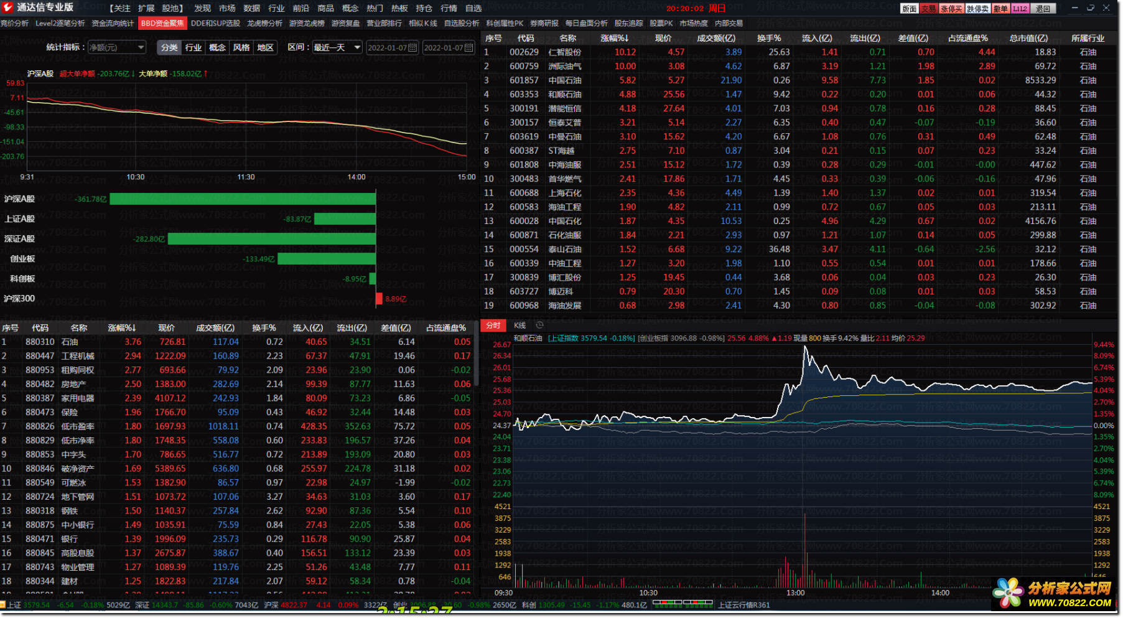Switch to 市场热度 tab
This screenshot has width=1123, height=618.
[x=694, y=23]
